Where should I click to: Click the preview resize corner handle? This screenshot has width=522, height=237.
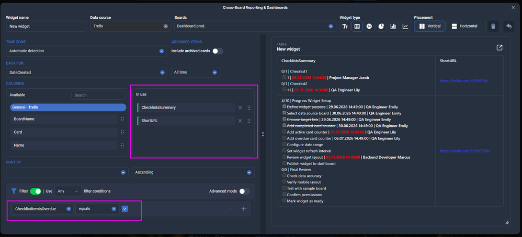tap(507, 223)
